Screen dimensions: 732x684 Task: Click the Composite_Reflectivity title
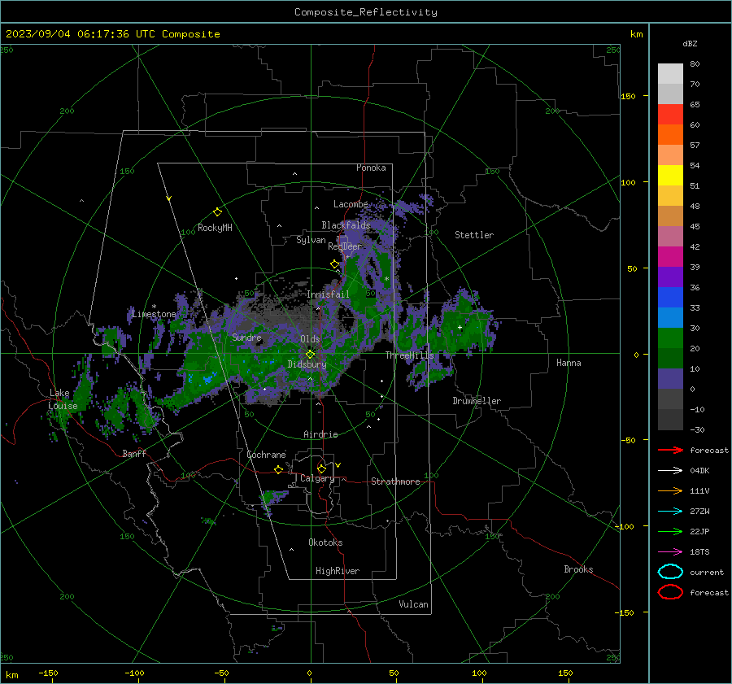click(x=366, y=12)
